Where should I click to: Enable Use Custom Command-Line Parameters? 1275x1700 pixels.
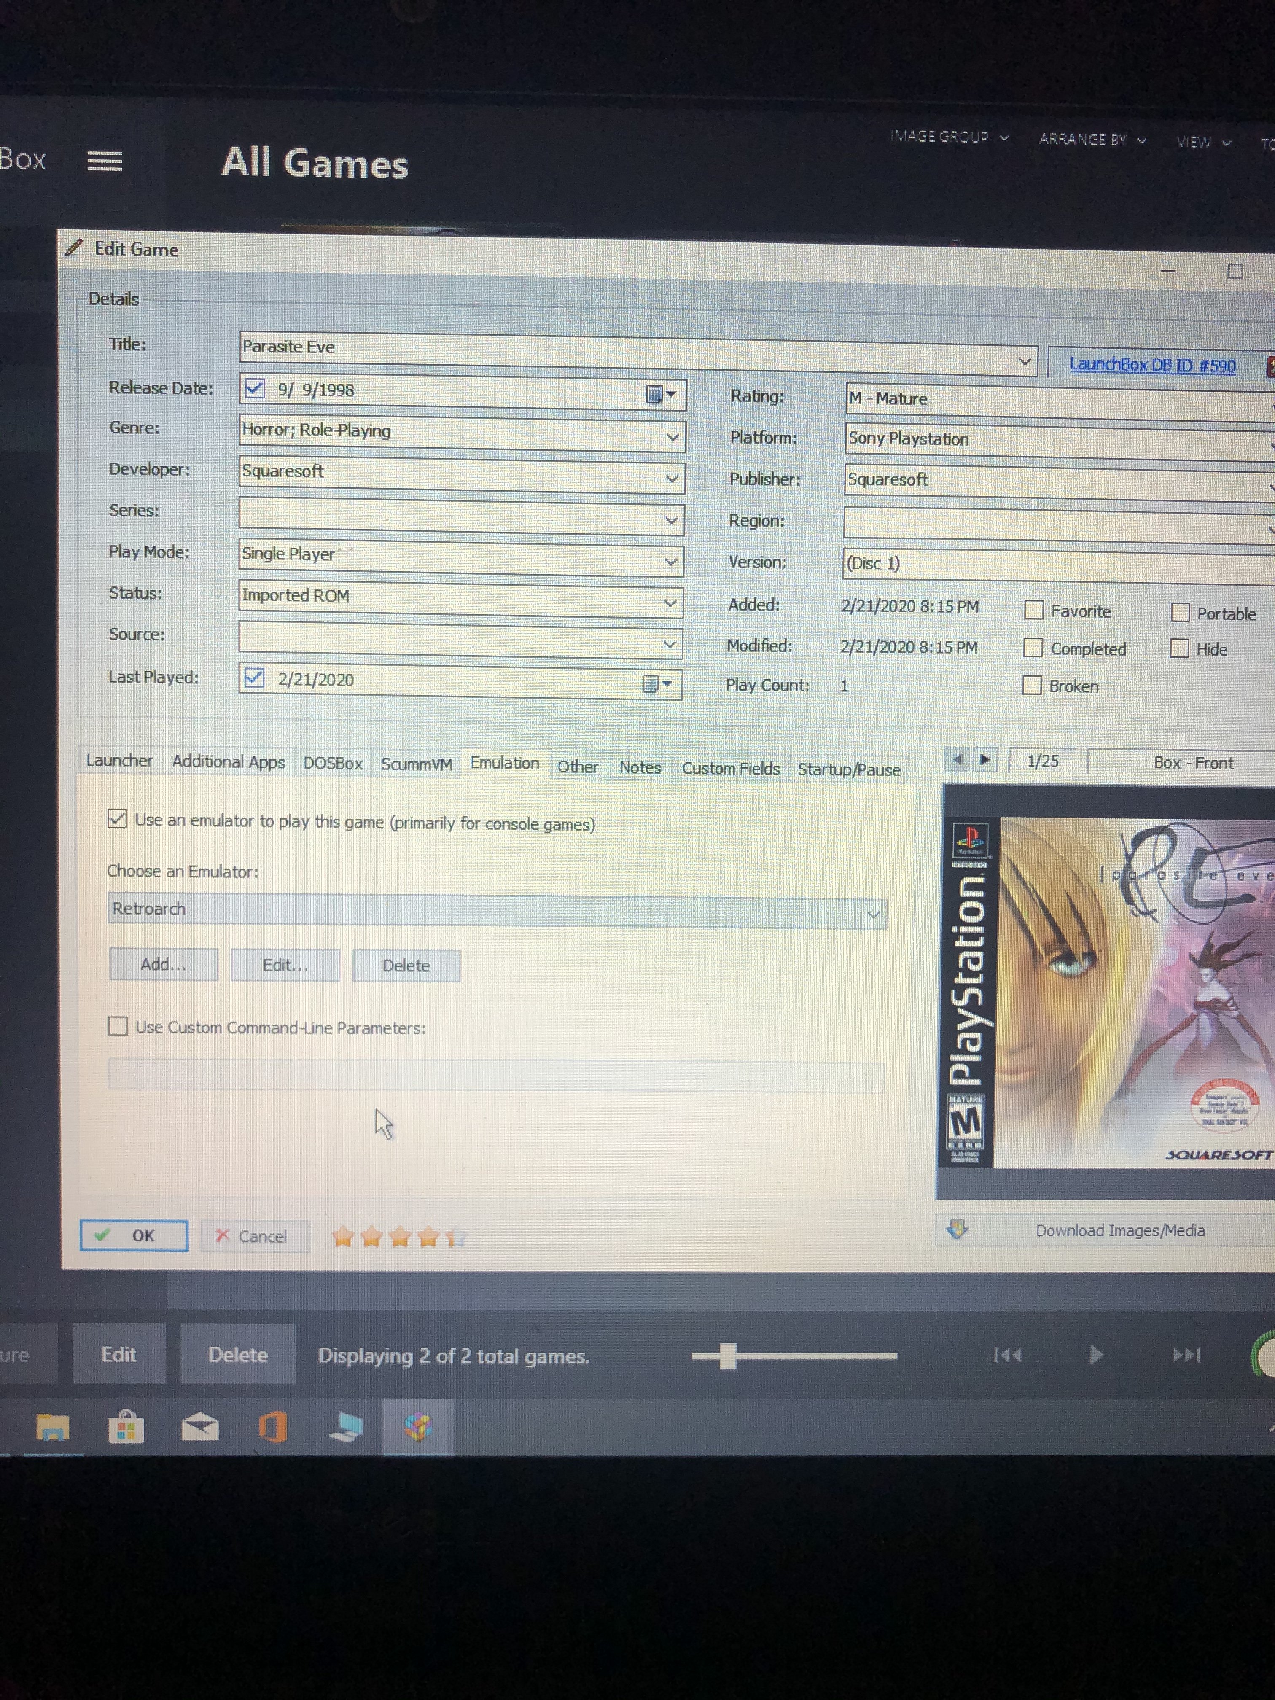pos(118,1026)
